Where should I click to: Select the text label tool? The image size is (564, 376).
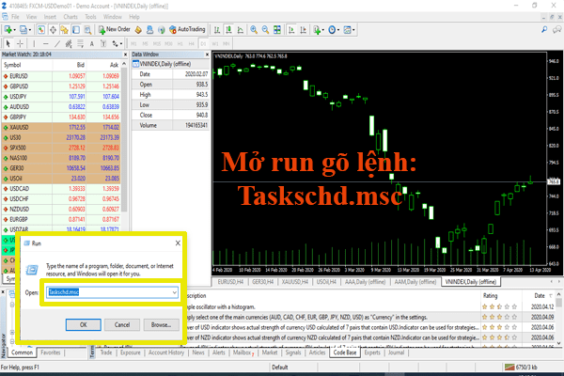(x=103, y=44)
